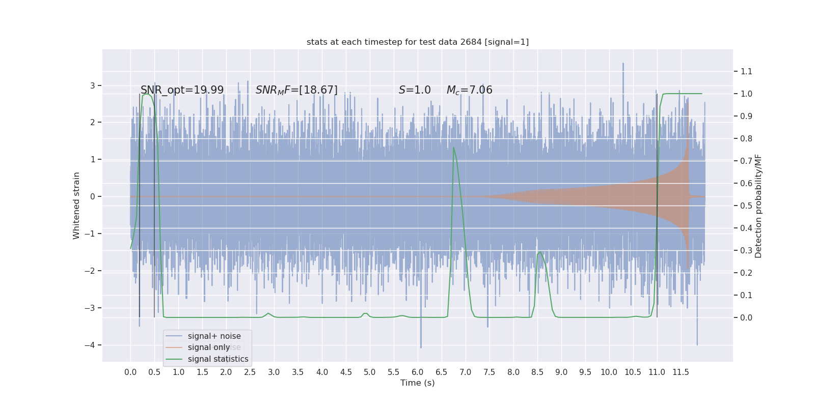Click the green statistics peak near 6.75 s
This screenshot has height=407, width=815.
(x=453, y=148)
